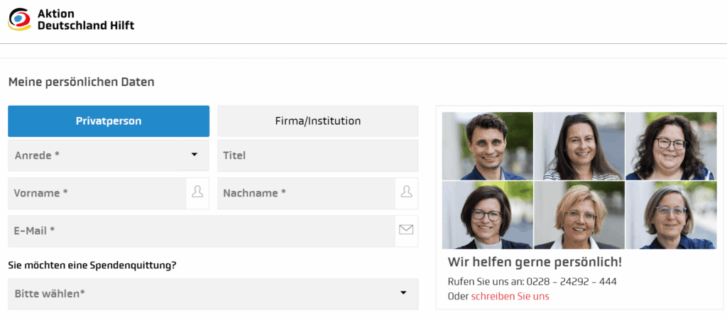Click the person icon in the Nachname field
Image resolution: width=727 pixels, height=320 pixels.
tap(406, 192)
